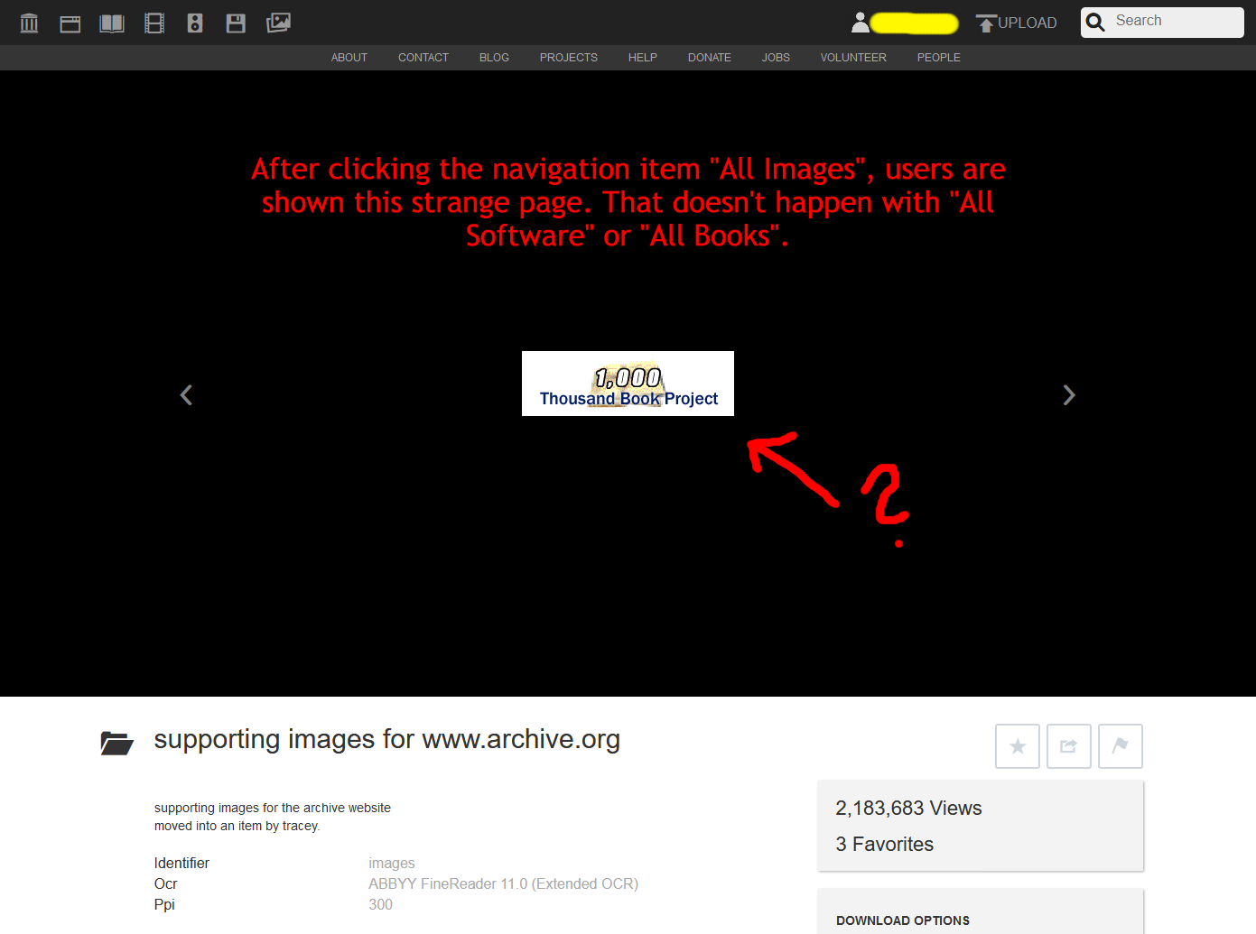Open the PEOPLE menu item

[x=939, y=58]
